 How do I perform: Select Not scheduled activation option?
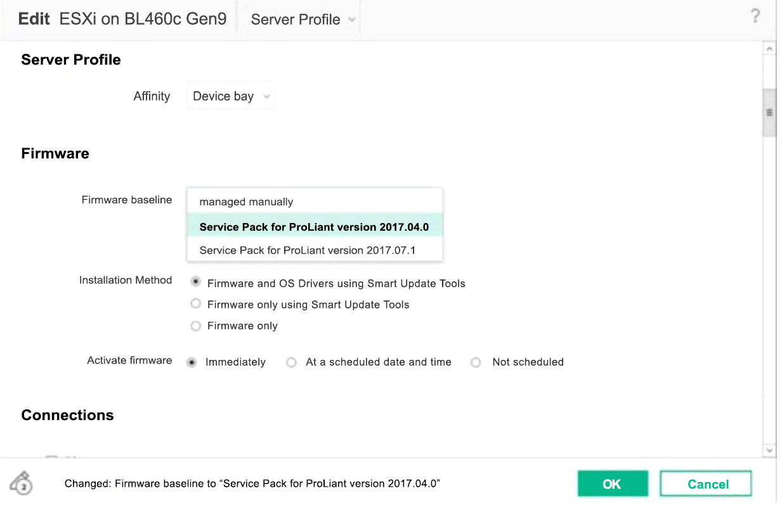tap(476, 362)
